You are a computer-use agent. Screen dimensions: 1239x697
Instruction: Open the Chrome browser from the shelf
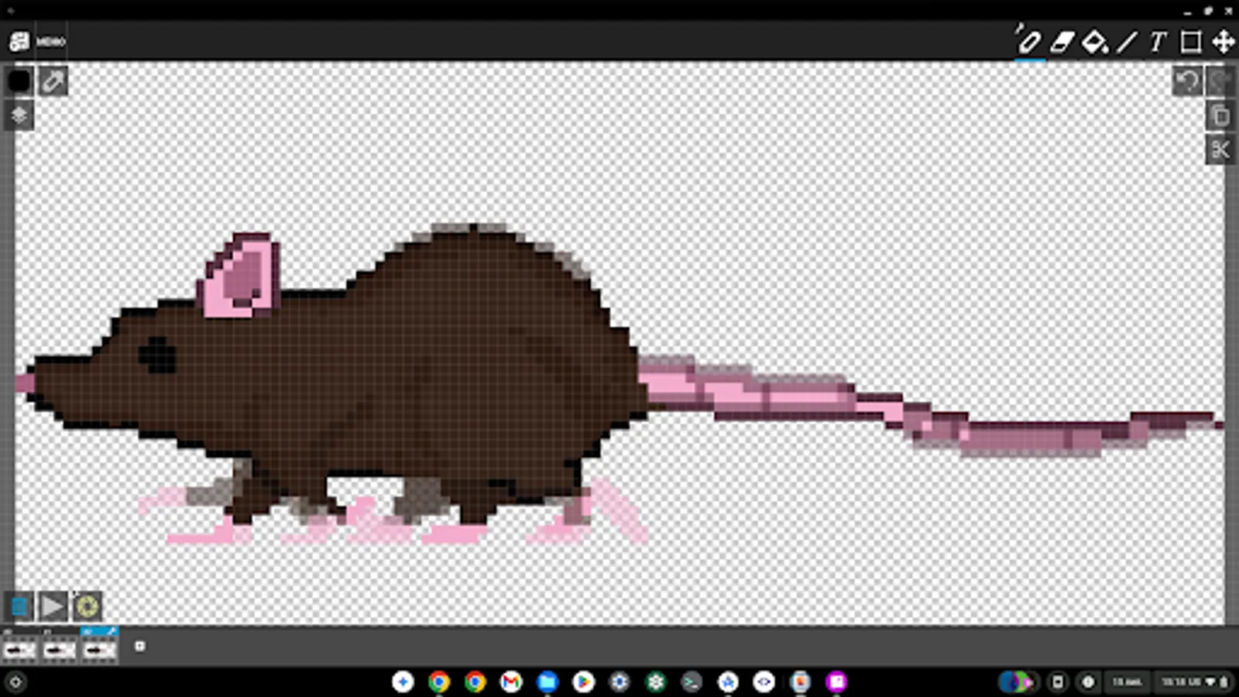pyautogui.click(x=439, y=682)
